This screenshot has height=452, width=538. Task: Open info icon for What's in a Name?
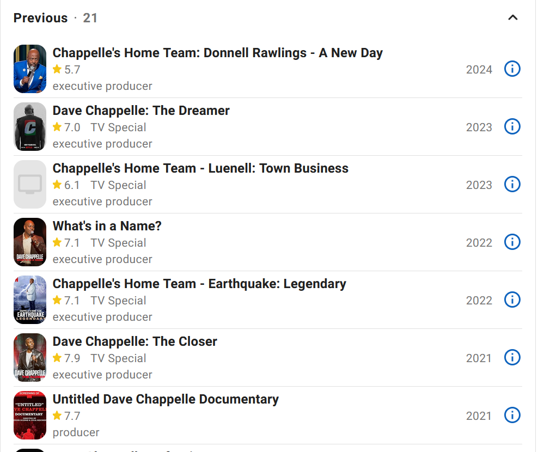(512, 242)
